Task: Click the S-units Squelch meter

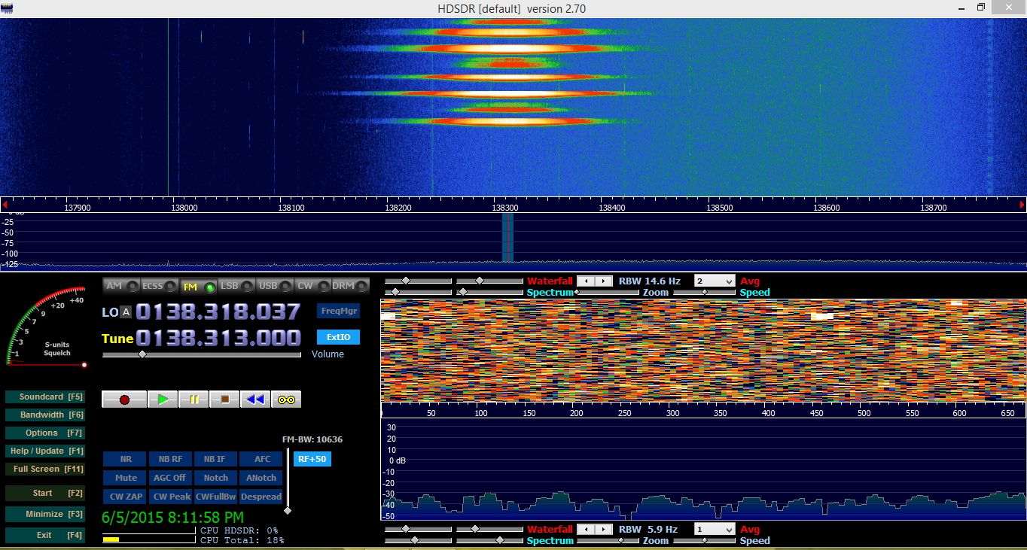Action: pyautogui.click(x=46, y=327)
